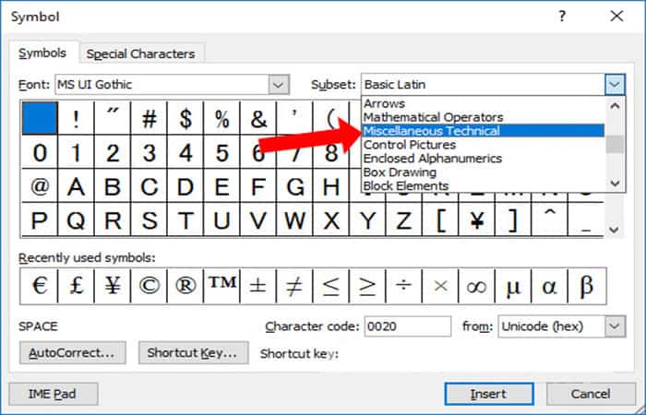Choose Miscellaneous Technical subset
Image resolution: width=646 pixels, height=415 pixels.
pos(483,131)
